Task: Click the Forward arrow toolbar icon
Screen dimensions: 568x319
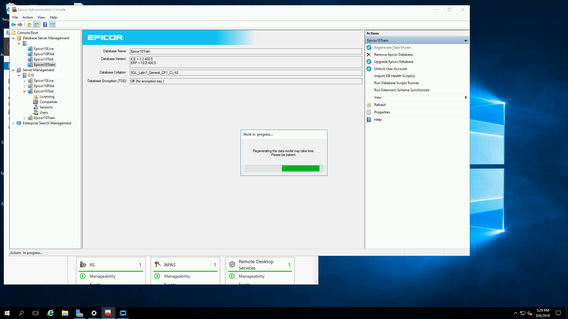Action: (x=20, y=25)
